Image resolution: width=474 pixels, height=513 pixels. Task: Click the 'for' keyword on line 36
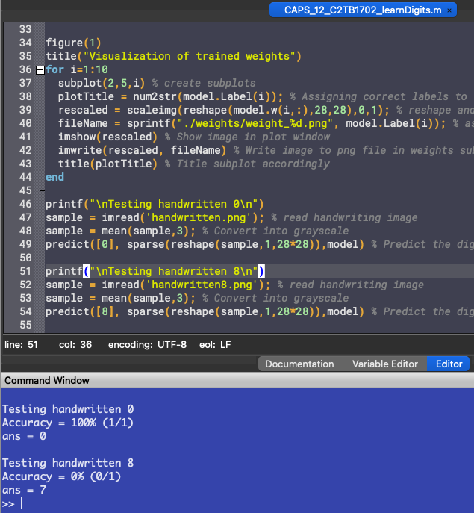point(54,69)
